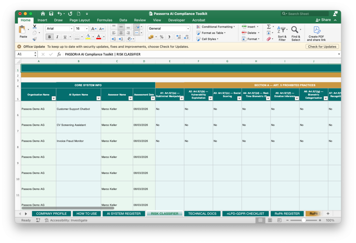Apply percent style formatting
This screenshot has width=356, height=243.
[162, 37]
